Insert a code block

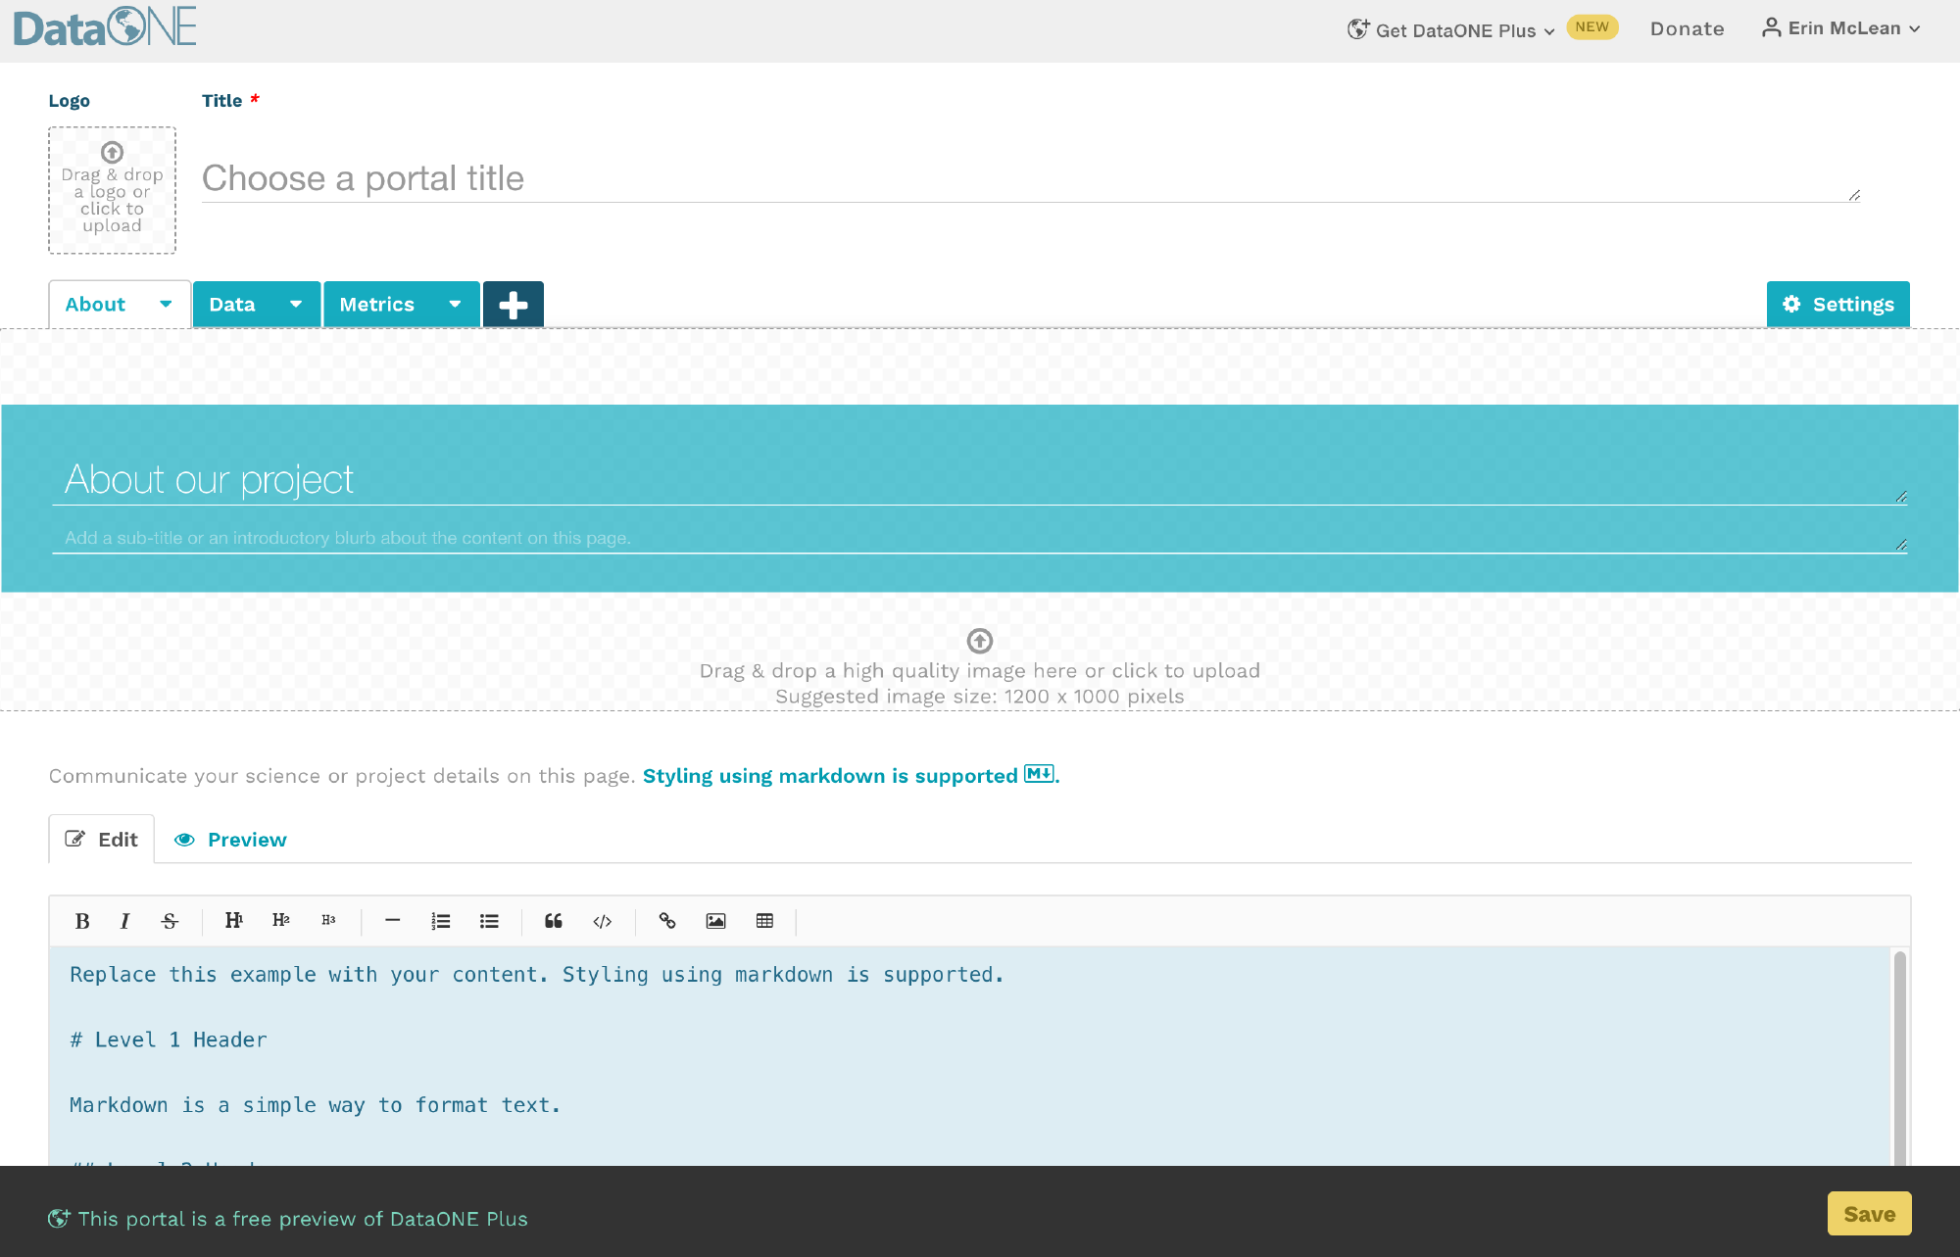pos(603,921)
